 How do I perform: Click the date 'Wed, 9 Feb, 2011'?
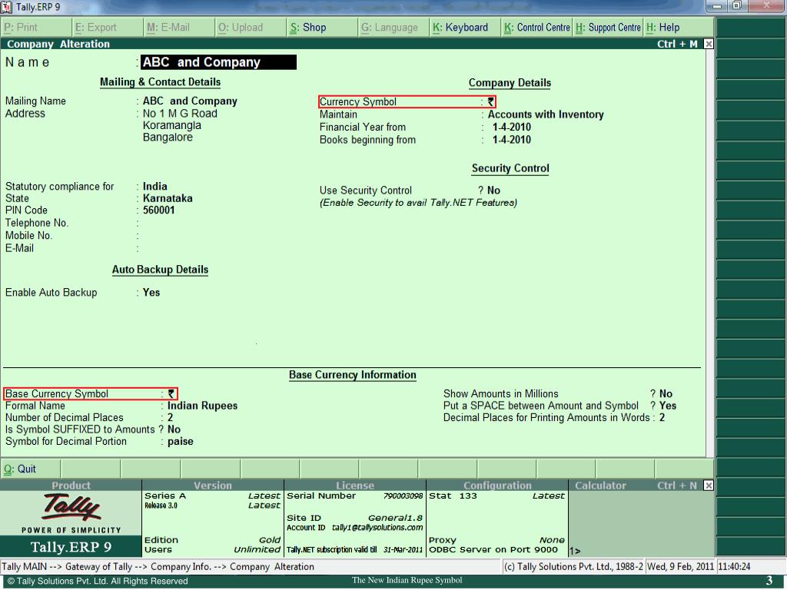tap(680, 567)
